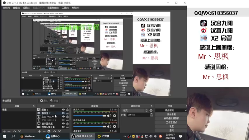Pop out the 来源 dock panel
249x140 pixels.
69,106
